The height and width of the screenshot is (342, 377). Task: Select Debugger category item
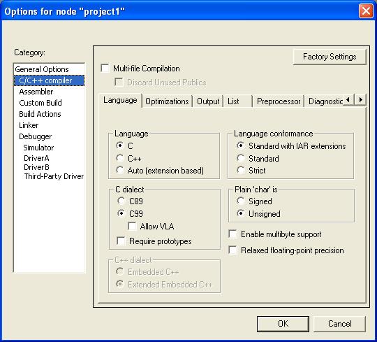(36, 136)
